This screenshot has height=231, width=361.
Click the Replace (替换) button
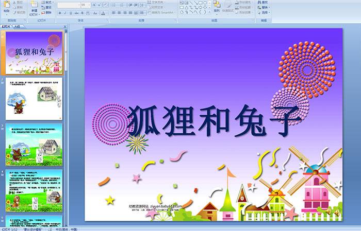coord(265,8)
